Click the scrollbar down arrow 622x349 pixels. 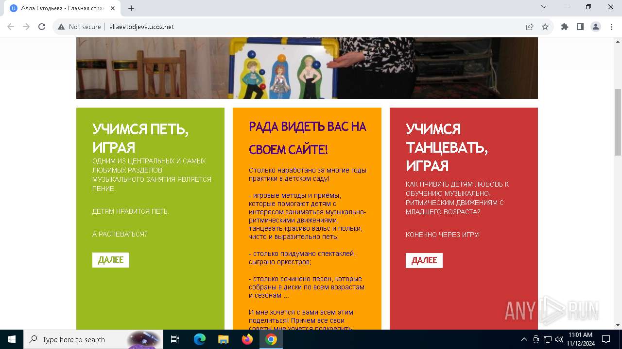tap(618, 325)
